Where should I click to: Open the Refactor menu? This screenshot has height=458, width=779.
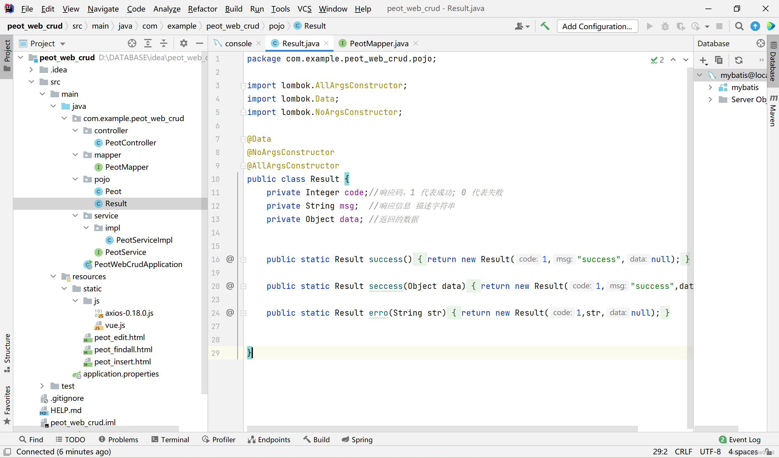coord(202,9)
